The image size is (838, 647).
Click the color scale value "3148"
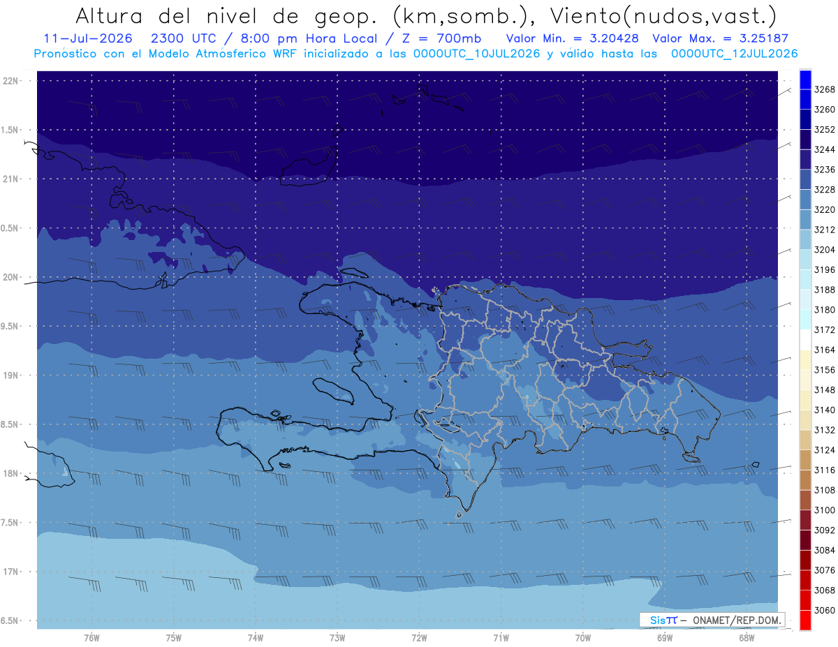[x=825, y=390]
